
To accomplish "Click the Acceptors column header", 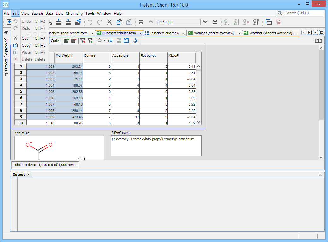I will click(x=125, y=57).
